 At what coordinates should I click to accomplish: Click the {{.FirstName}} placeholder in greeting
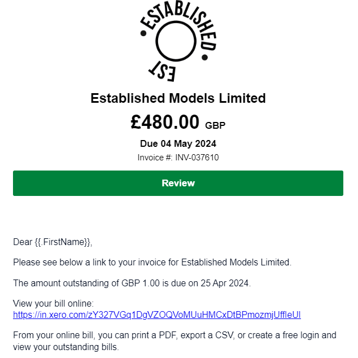point(63,242)
